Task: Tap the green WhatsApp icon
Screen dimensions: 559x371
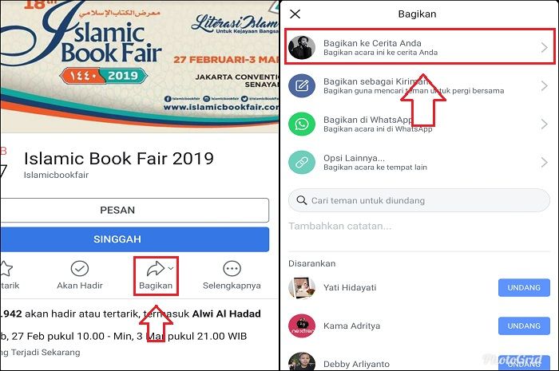Action: (302, 124)
